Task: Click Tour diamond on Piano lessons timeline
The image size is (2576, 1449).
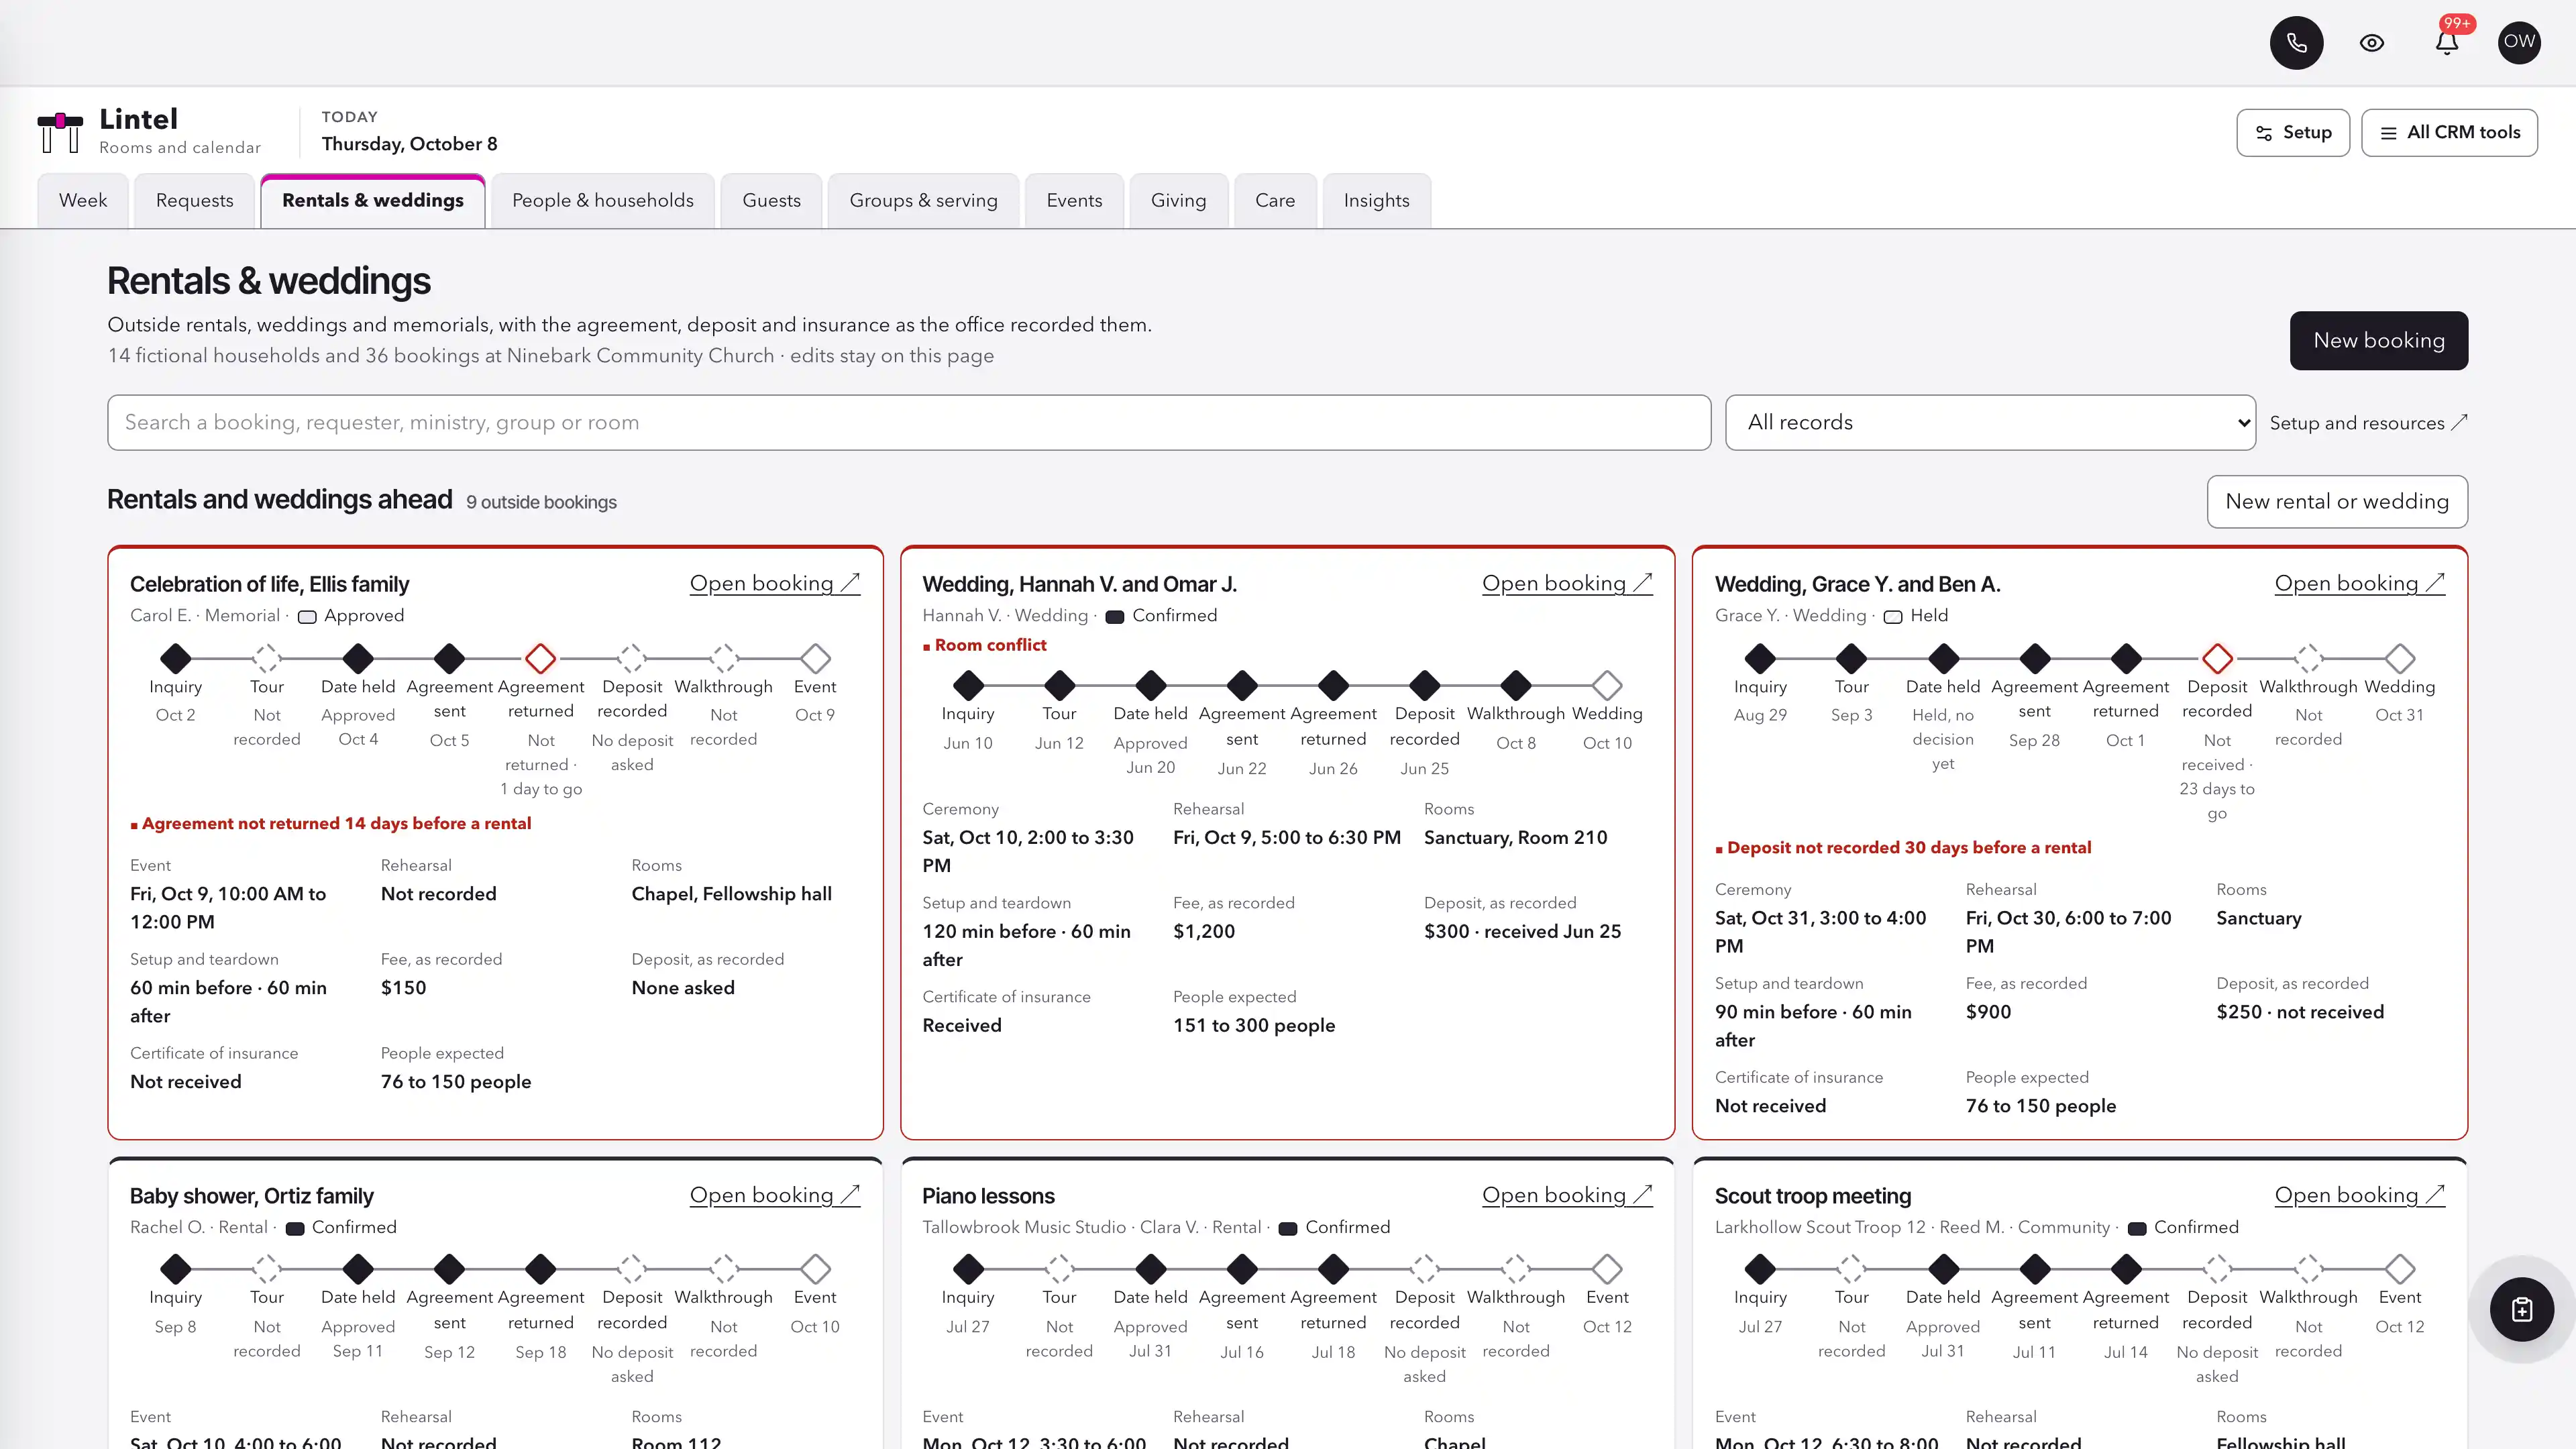Action: click(x=1059, y=1269)
